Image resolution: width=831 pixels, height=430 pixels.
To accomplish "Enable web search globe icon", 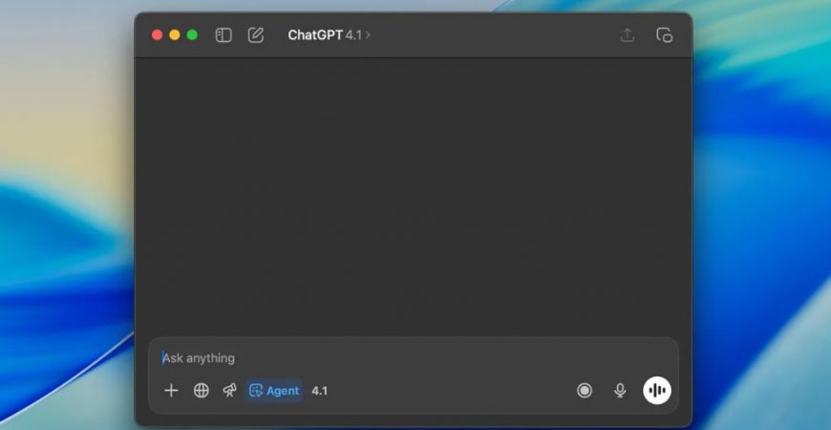I will click(202, 391).
